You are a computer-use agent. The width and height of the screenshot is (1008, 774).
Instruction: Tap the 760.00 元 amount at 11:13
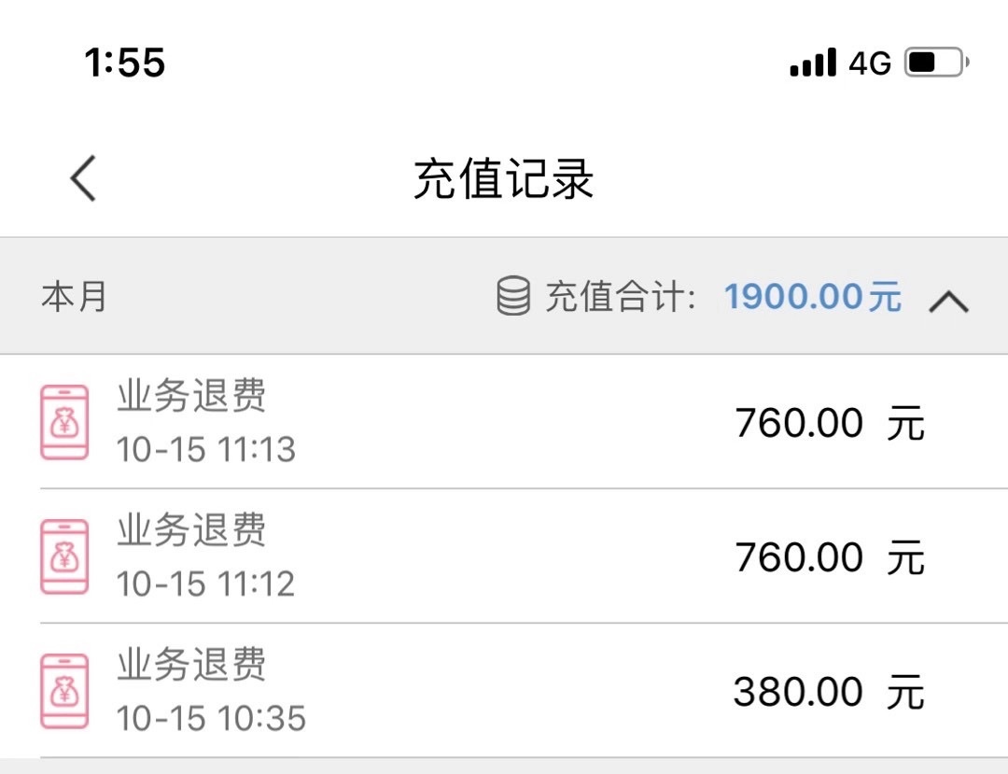(829, 423)
